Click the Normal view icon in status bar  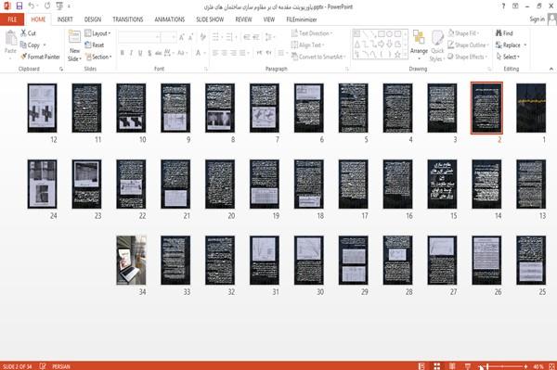coord(421,366)
